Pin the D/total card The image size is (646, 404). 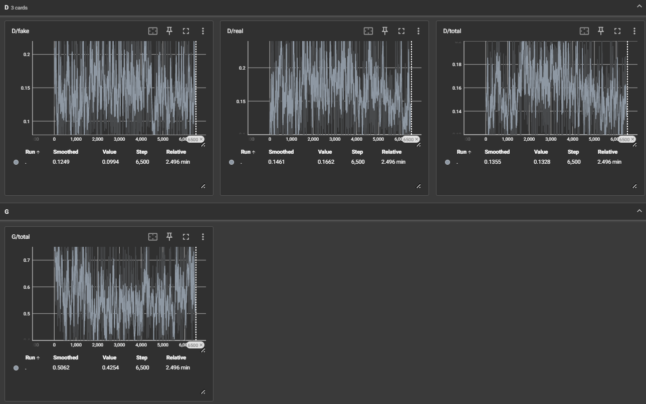pos(601,31)
